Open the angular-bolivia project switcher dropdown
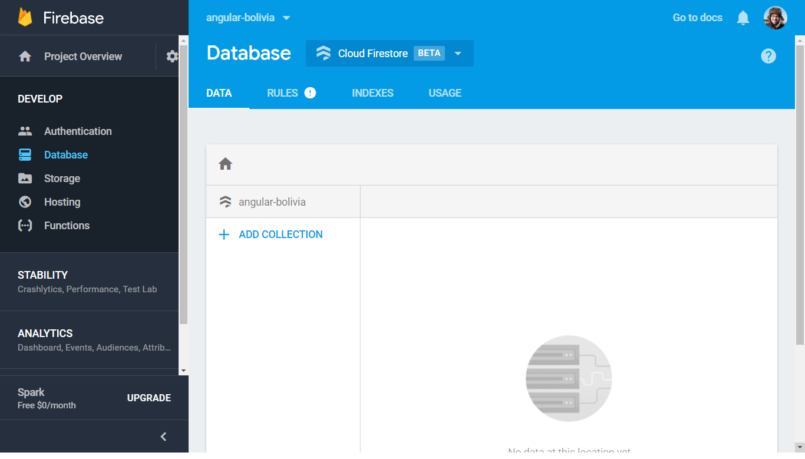Screen dimensions: 805x459 (248, 18)
